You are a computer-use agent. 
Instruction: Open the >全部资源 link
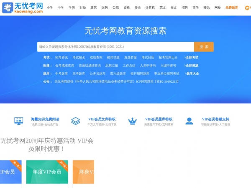coord(191,66)
